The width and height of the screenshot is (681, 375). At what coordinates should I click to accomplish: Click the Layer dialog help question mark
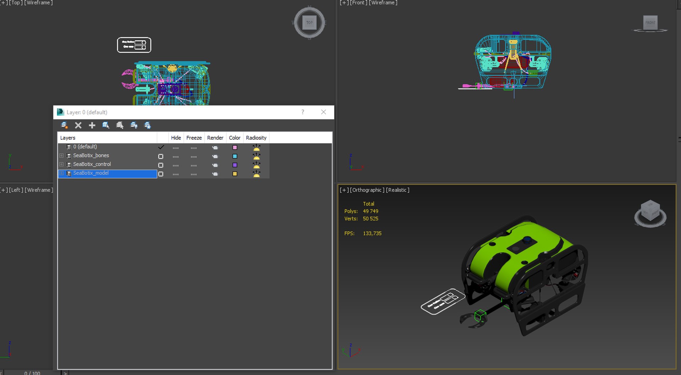[x=303, y=112]
